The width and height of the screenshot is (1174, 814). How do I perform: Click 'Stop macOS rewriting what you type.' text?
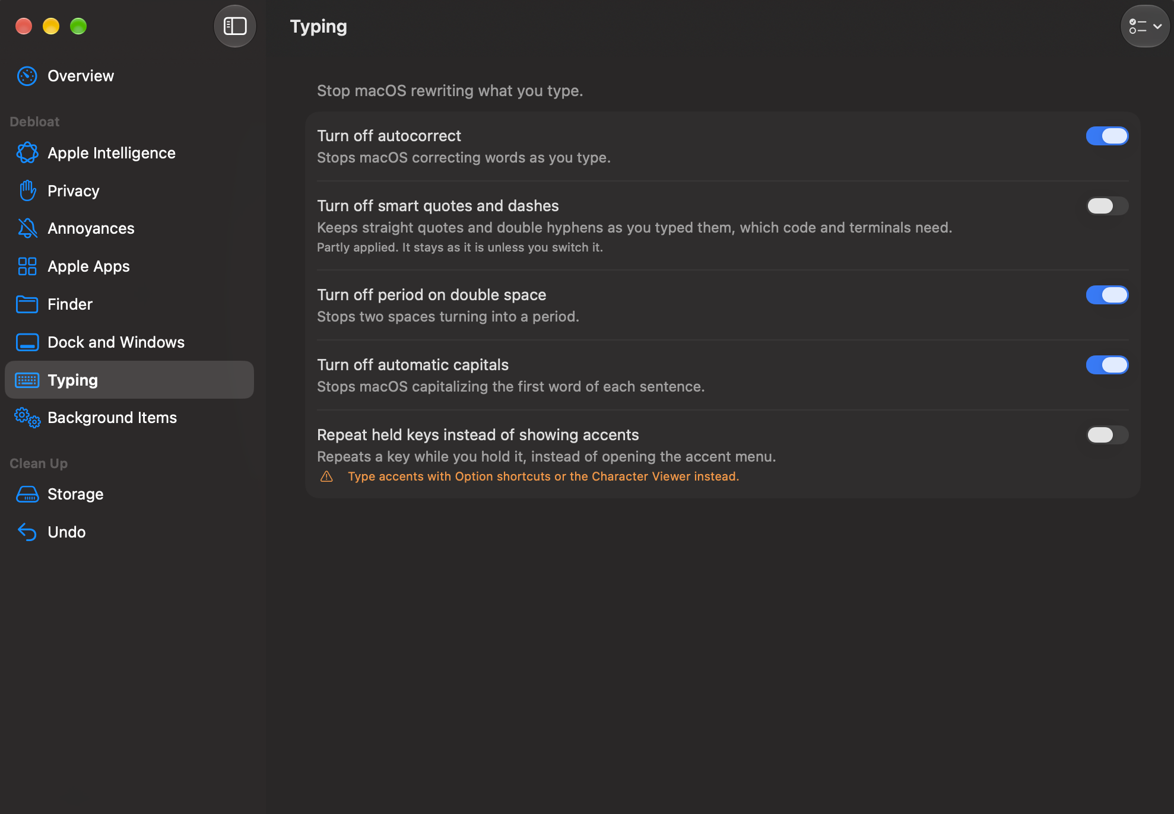(450, 91)
